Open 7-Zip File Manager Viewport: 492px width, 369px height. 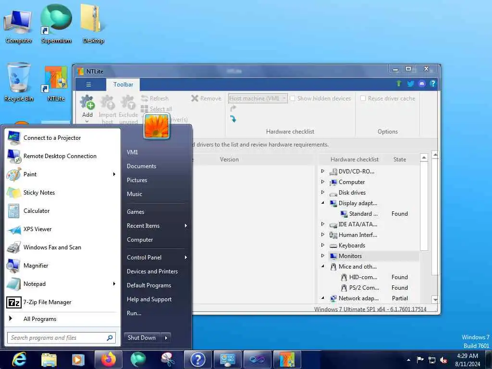[62, 302]
